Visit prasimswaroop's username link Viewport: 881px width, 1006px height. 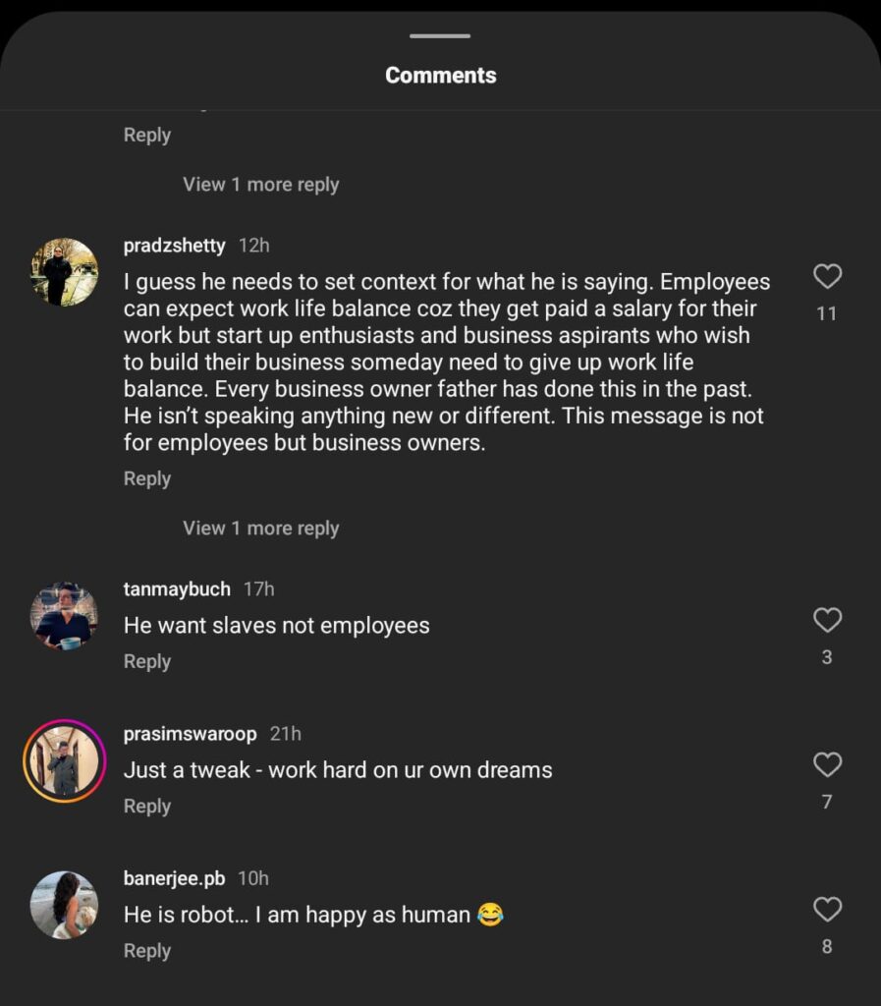coord(190,734)
